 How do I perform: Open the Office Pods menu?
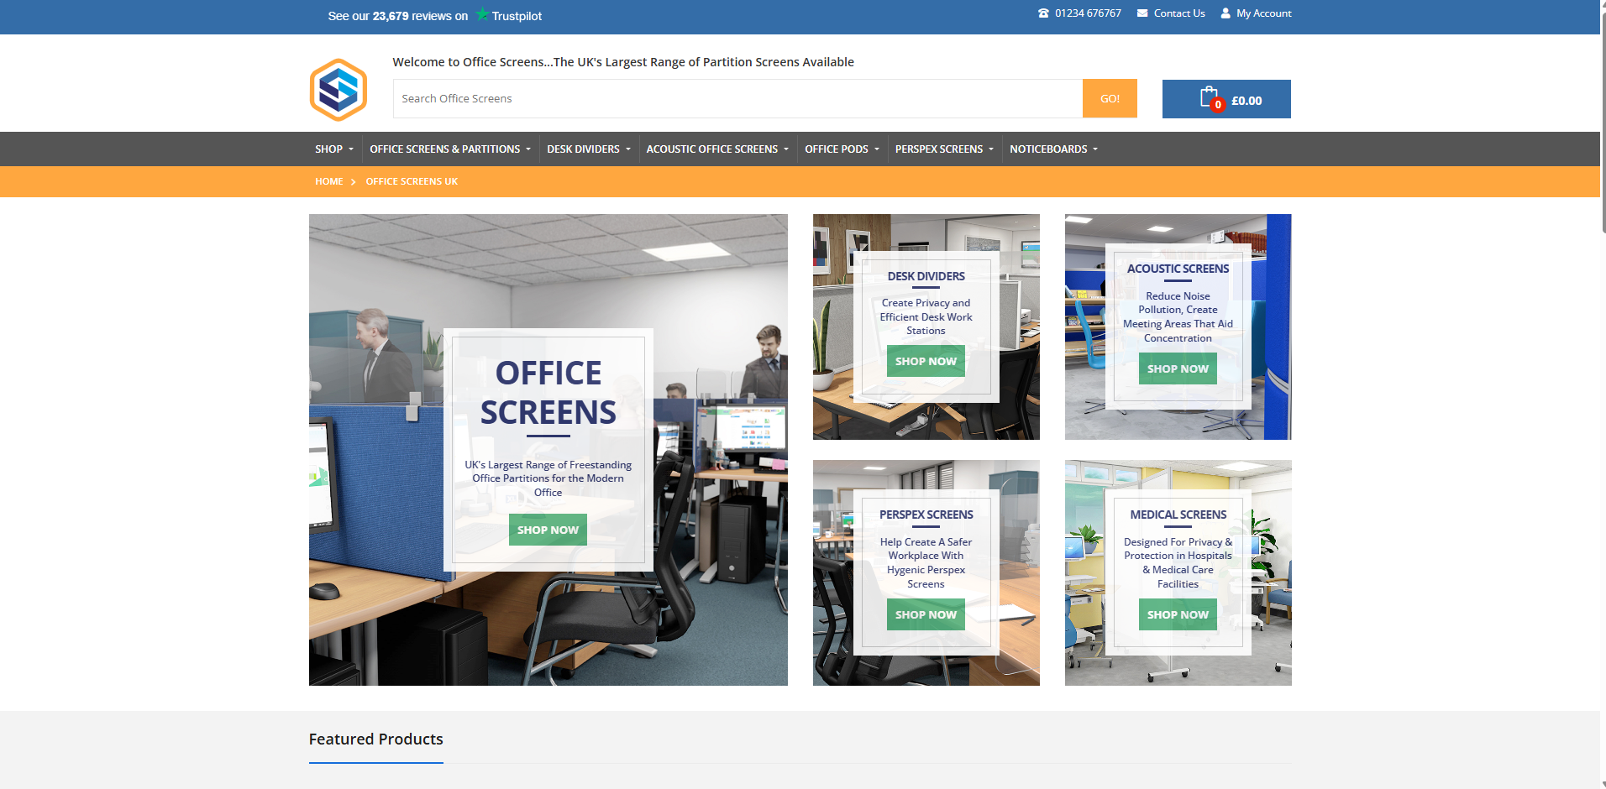(x=842, y=149)
